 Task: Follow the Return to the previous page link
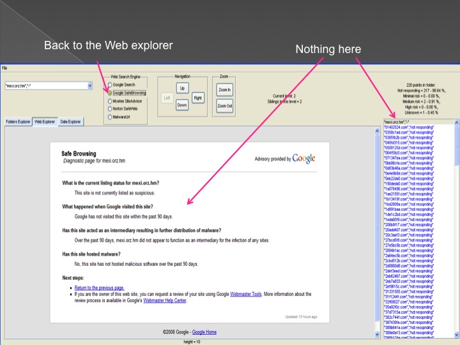[x=99, y=287]
